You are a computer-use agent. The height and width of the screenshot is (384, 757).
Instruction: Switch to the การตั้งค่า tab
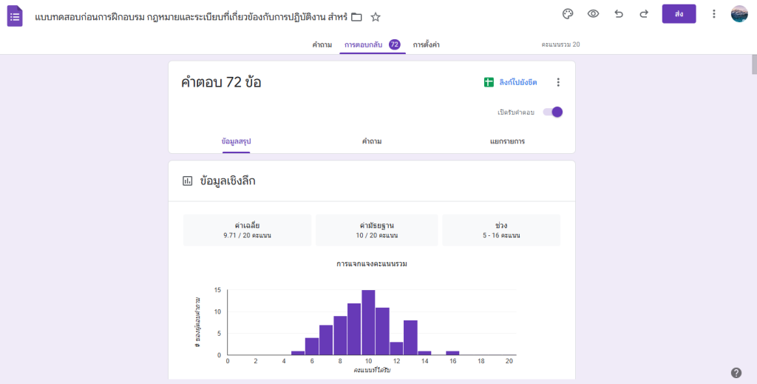(x=427, y=45)
